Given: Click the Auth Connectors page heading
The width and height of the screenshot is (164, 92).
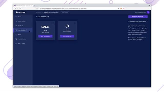Looking at the screenshot, I should (x=42, y=17).
